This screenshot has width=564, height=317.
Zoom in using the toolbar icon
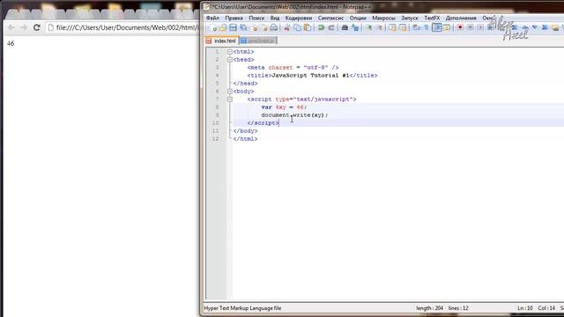click(x=369, y=27)
